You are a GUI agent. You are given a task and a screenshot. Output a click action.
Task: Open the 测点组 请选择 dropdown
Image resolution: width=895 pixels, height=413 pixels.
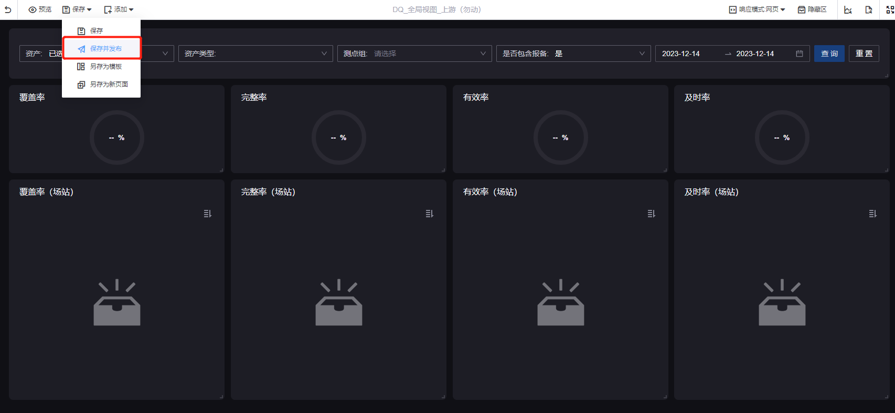[x=414, y=54]
